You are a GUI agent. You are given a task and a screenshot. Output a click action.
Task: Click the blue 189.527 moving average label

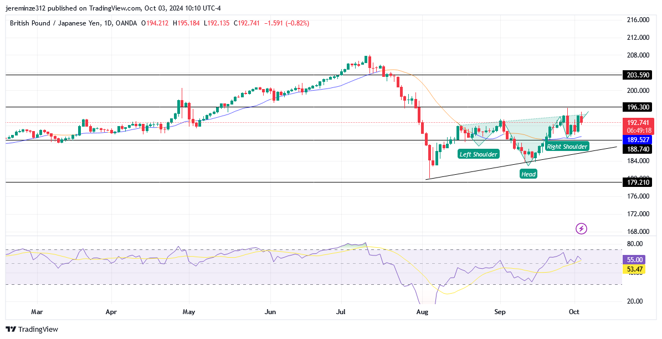[637, 139]
